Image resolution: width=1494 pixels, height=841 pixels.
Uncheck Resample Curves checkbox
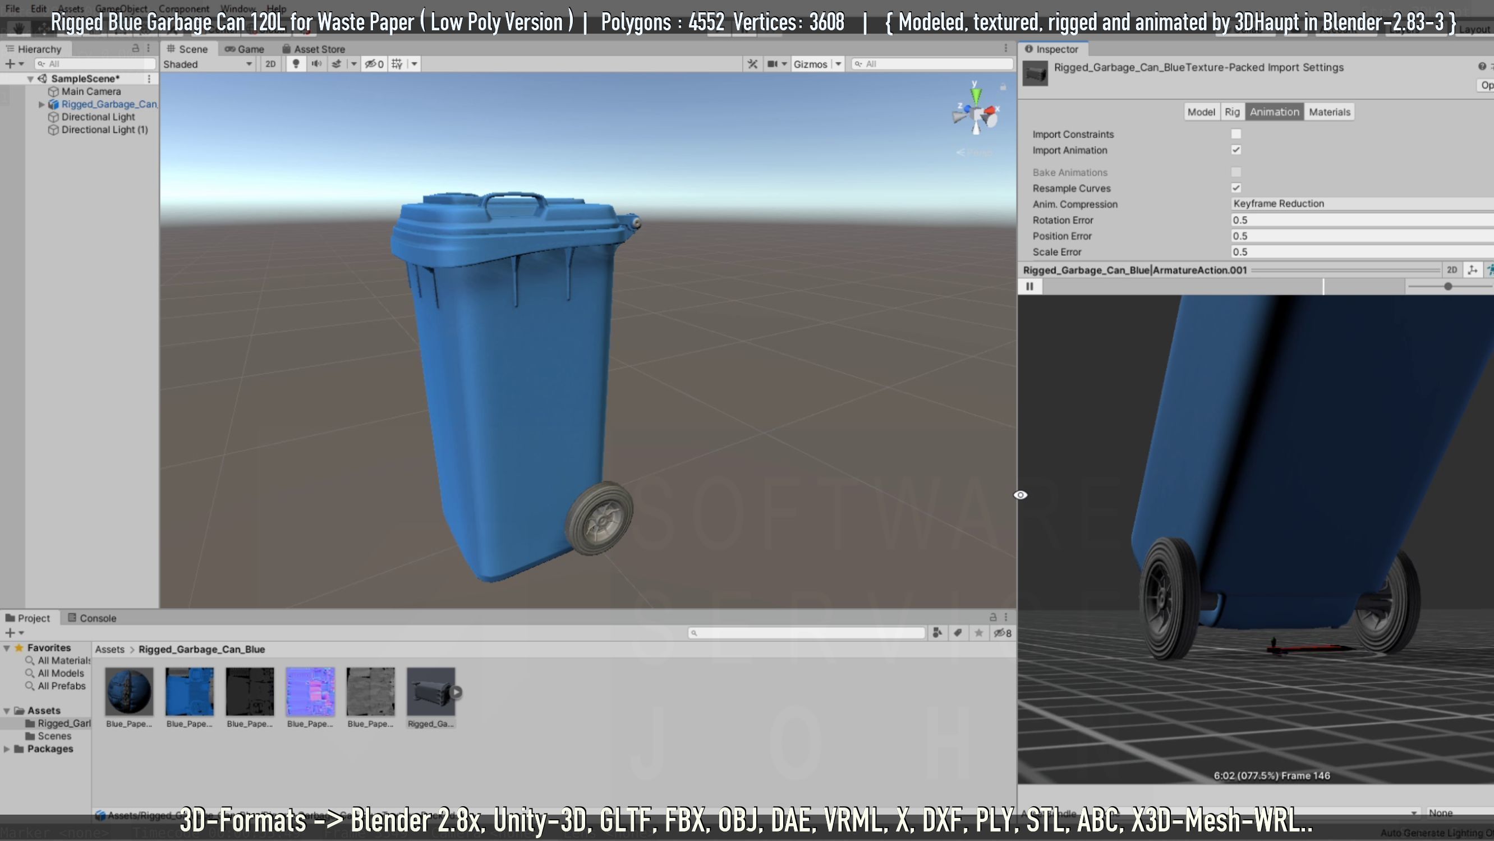[x=1236, y=188]
